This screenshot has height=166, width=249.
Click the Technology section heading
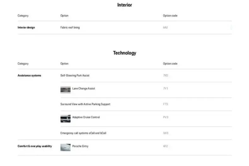tap(124, 53)
